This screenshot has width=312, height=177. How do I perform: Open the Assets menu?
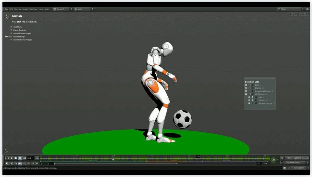pos(25,9)
